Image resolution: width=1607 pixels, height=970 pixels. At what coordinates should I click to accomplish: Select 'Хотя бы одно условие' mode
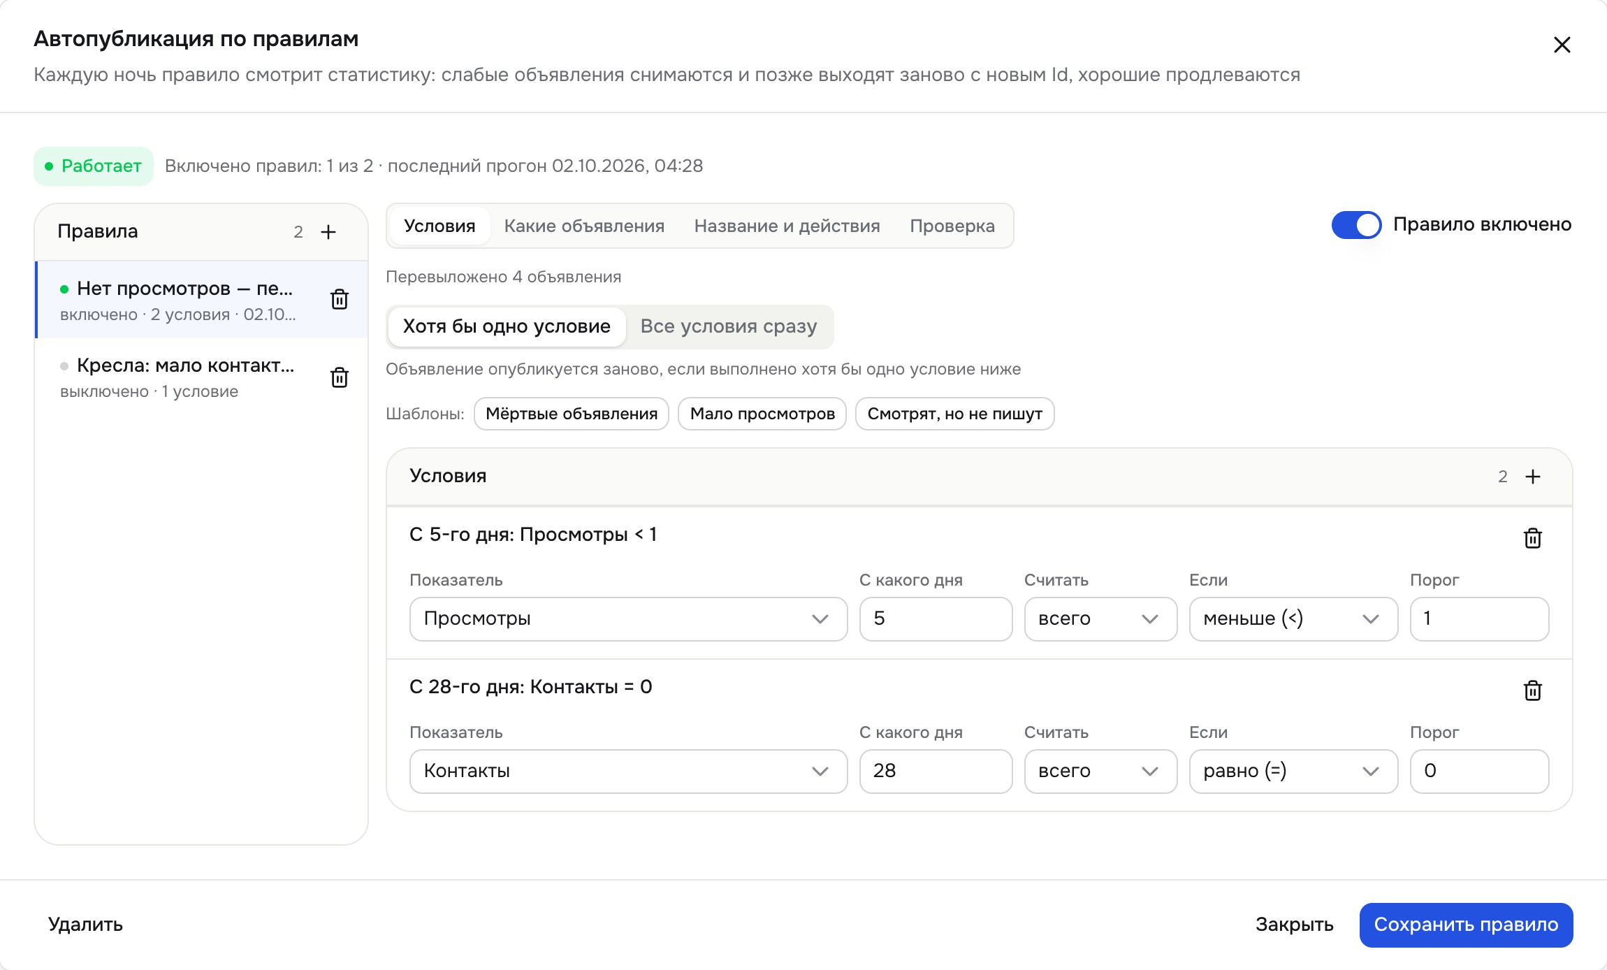click(507, 326)
